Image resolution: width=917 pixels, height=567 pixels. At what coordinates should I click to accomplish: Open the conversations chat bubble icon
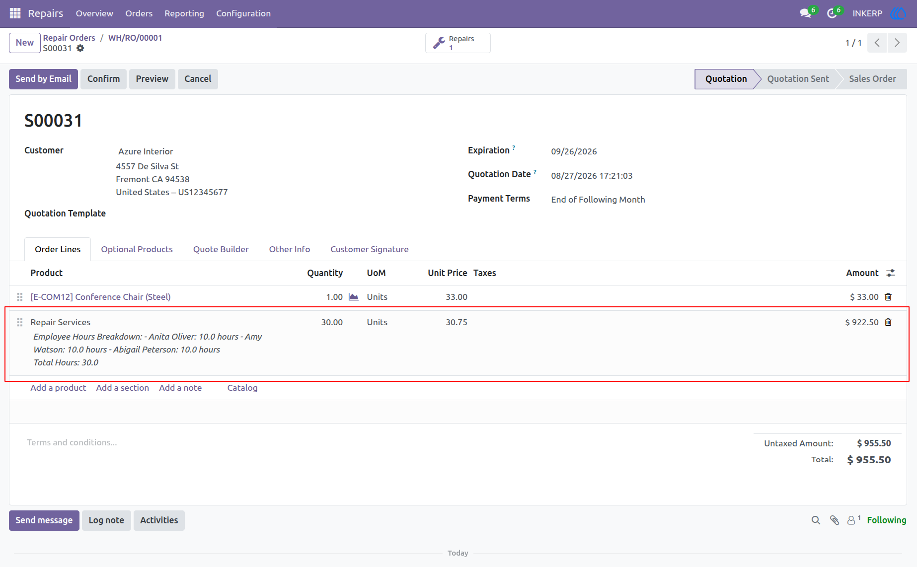(x=805, y=13)
